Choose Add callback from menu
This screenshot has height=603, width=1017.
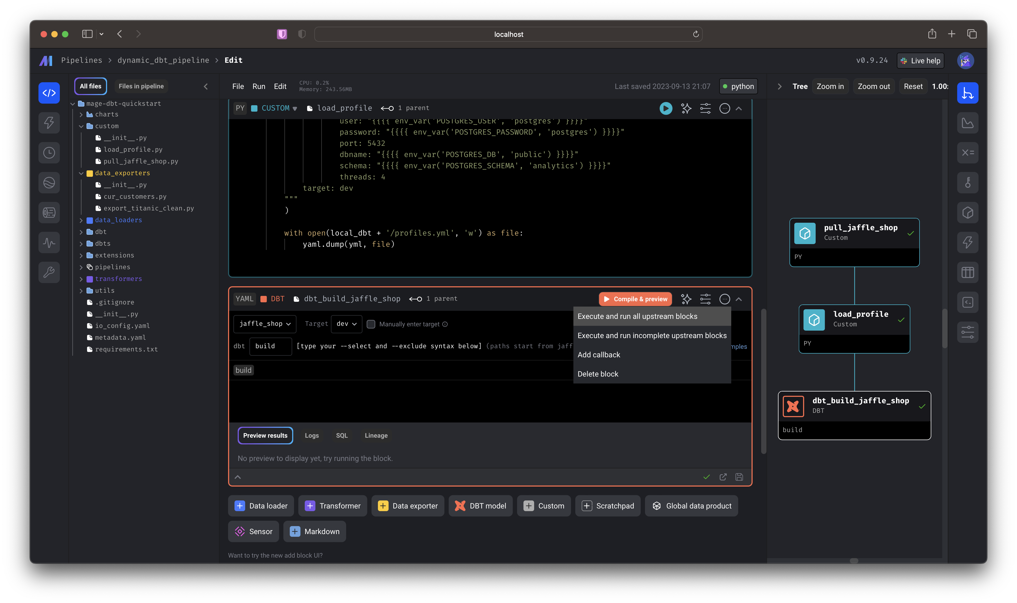click(652, 355)
